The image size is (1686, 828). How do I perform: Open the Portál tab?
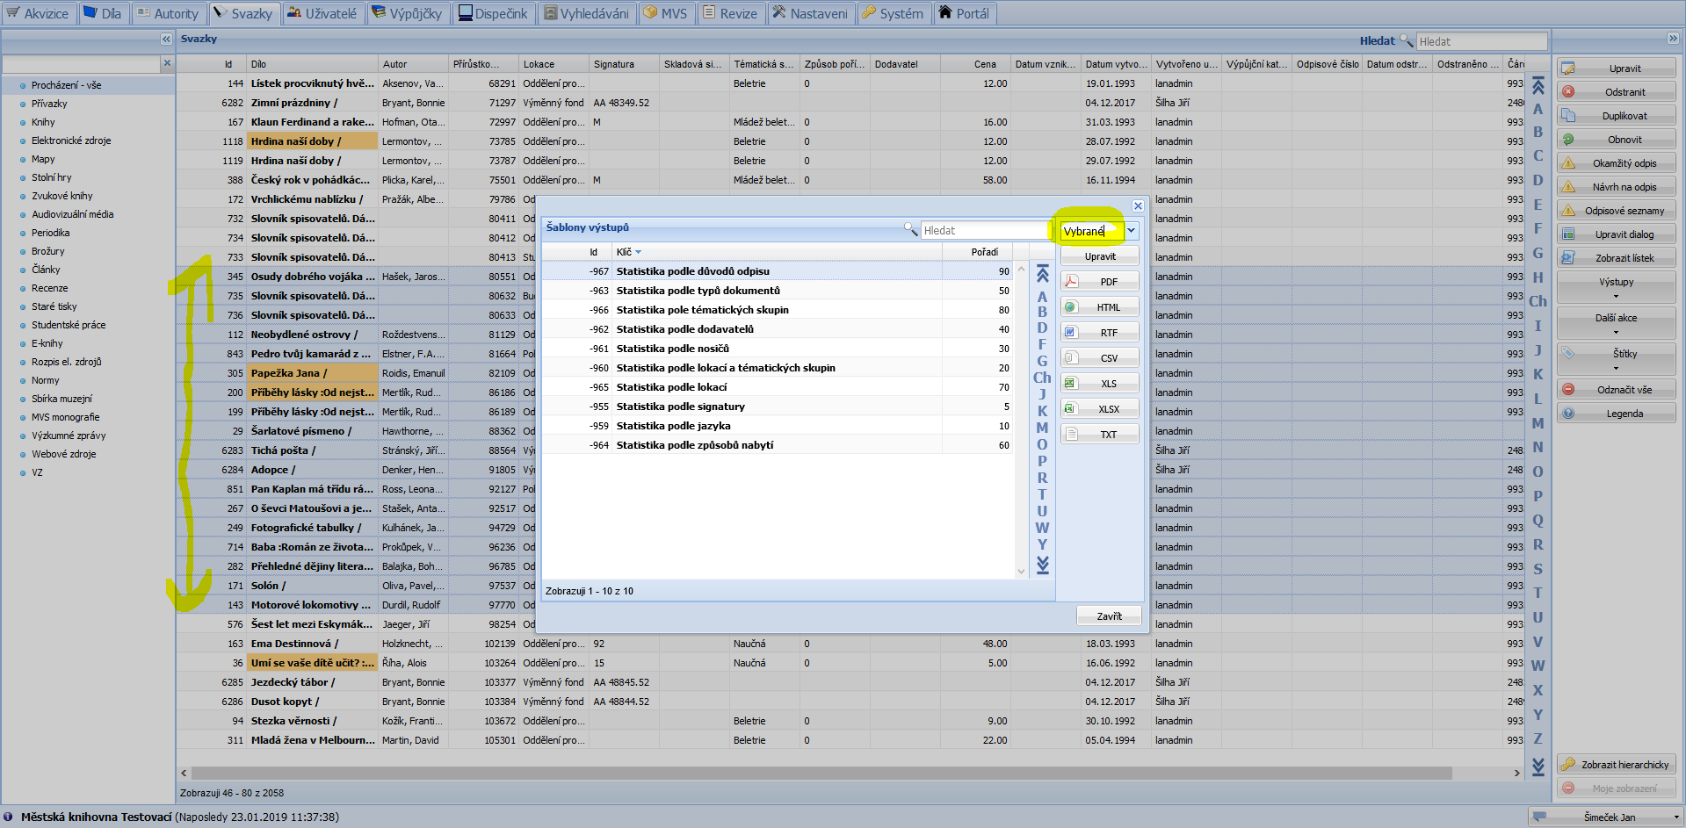coord(965,13)
